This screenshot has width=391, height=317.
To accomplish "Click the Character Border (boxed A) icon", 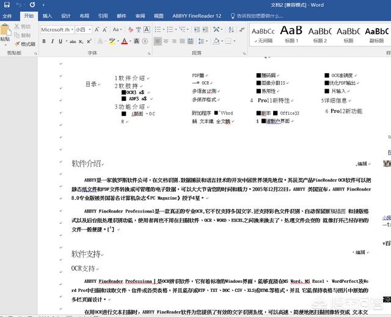I will point(147,30).
